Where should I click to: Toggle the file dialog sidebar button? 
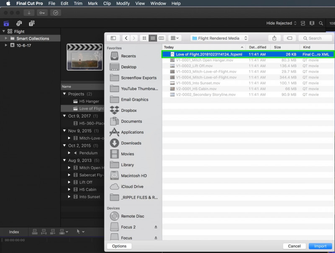pyautogui.click(x=113, y=38)
